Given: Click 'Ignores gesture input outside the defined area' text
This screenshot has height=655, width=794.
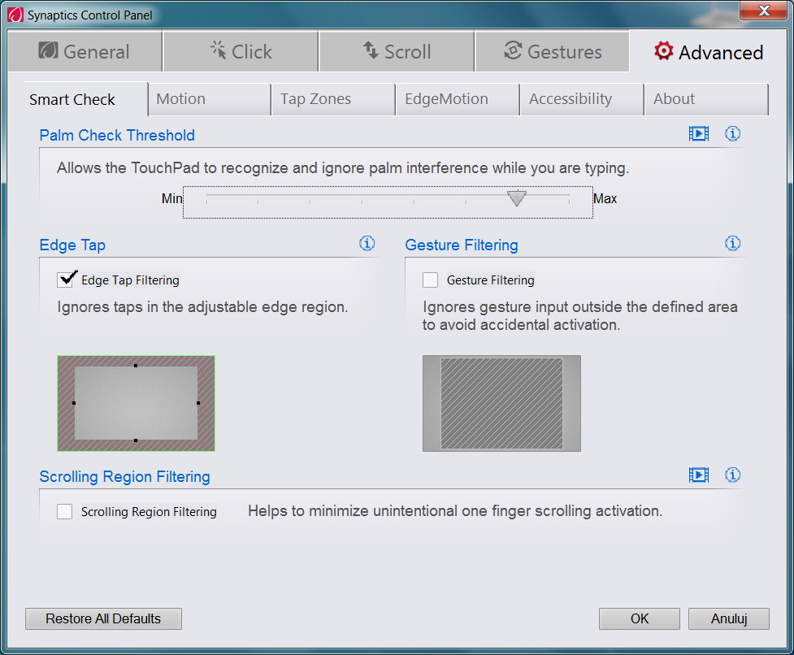Looking at the screenshot, I should pos(580,316).
